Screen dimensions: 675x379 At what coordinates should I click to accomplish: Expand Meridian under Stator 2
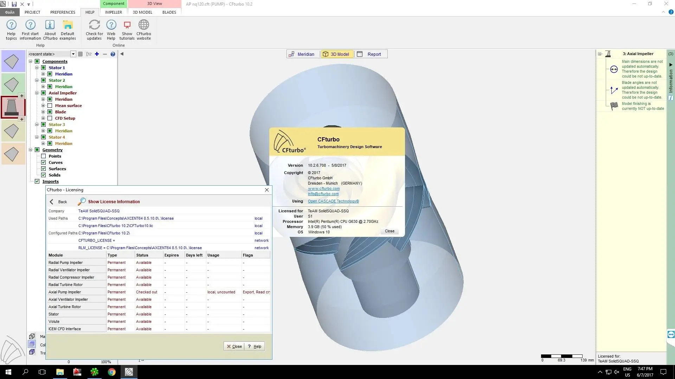click(x=43, y=87)
